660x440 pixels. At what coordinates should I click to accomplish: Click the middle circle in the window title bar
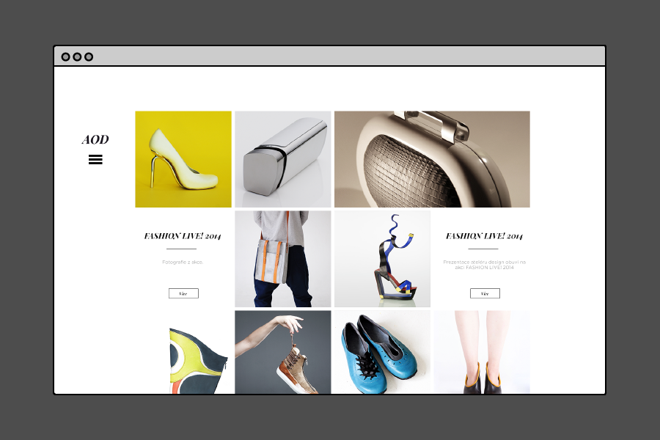click(x=77, y=56)
